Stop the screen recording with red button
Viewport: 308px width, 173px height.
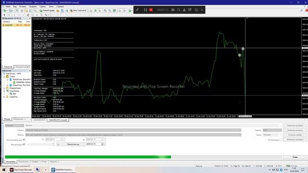151,10
